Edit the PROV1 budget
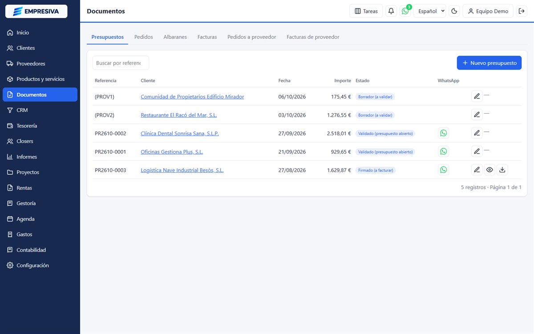The height and width of the screenshot is (334, 534). [477, 96]
